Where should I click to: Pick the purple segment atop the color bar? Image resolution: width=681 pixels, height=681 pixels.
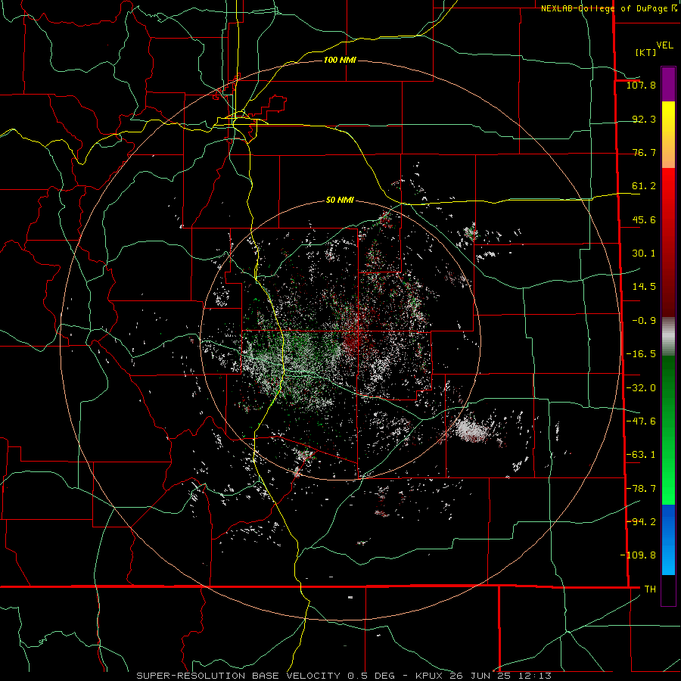click(668, 84)
